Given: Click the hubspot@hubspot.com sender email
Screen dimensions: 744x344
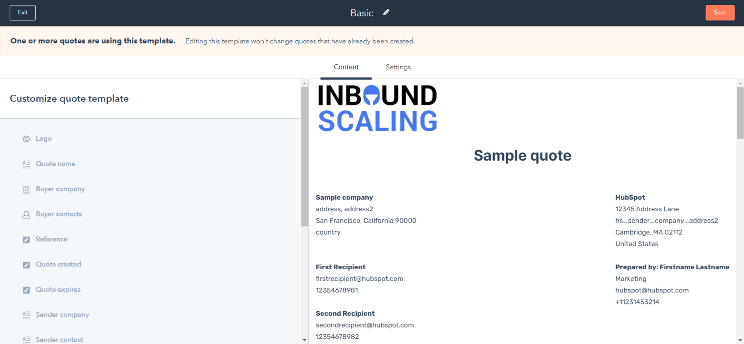Looking at the screenshot, I should click(x=652, y=290).
